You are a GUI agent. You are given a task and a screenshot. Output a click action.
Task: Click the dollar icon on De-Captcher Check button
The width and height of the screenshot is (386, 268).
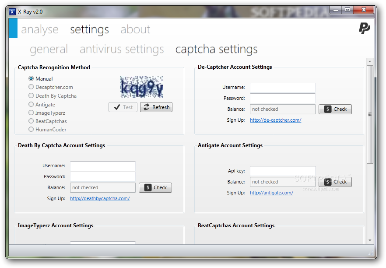tap(327, 109)
